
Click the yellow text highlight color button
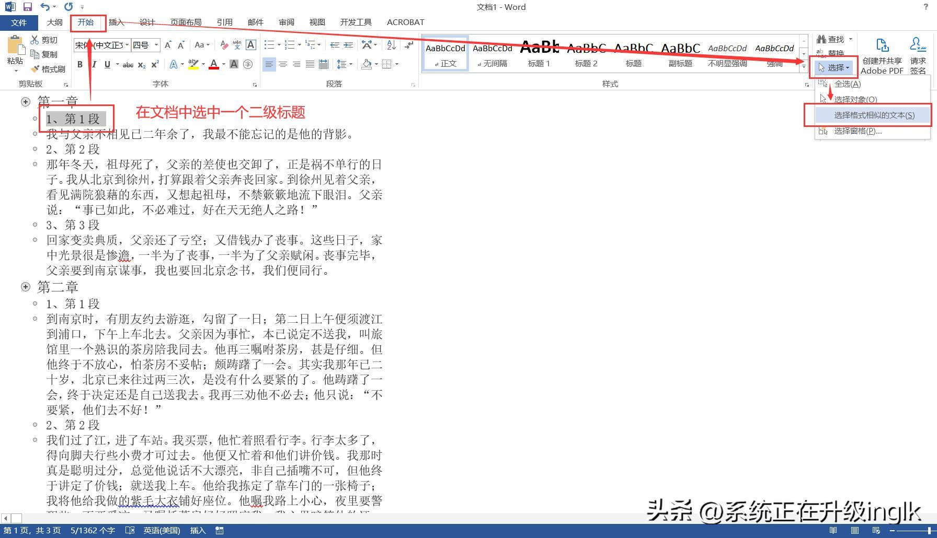pos(193,64)
